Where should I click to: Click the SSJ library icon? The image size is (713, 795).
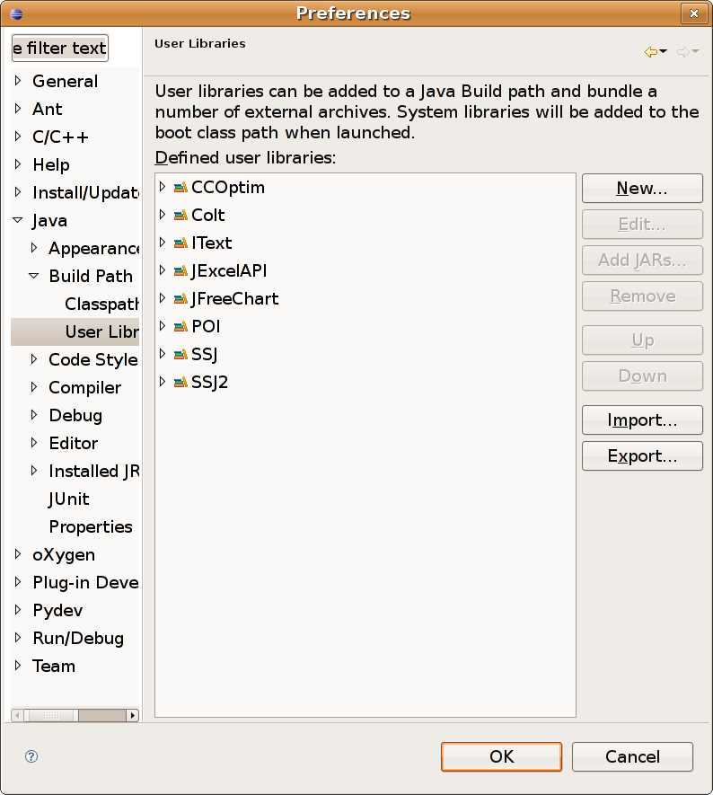(x=180, y=355)
